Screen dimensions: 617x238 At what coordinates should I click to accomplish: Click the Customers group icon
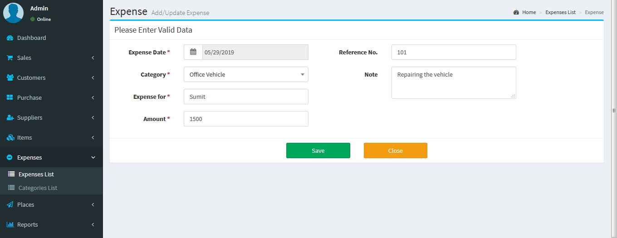tap(10, 78)
